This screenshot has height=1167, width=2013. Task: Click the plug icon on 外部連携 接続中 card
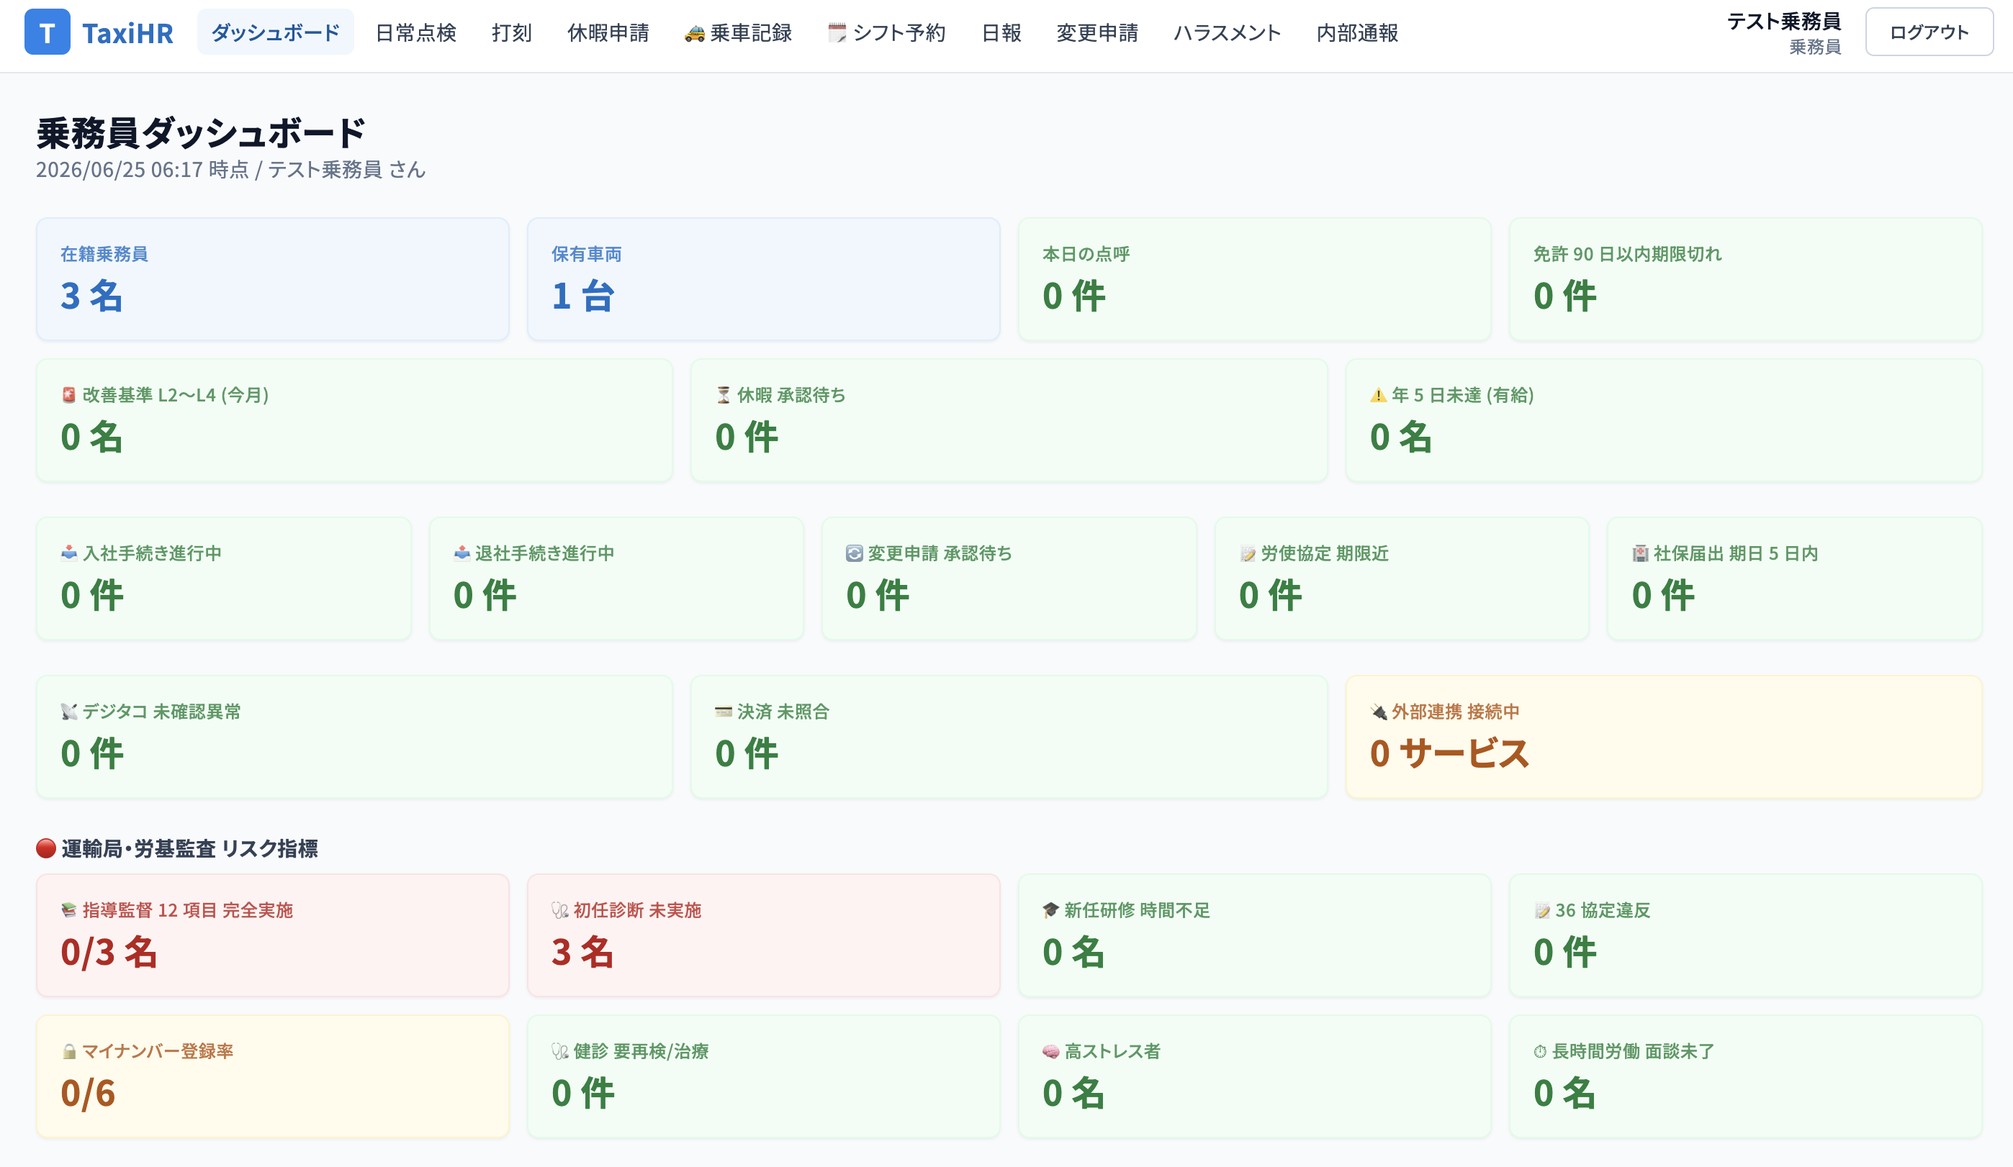point(1378,712)
